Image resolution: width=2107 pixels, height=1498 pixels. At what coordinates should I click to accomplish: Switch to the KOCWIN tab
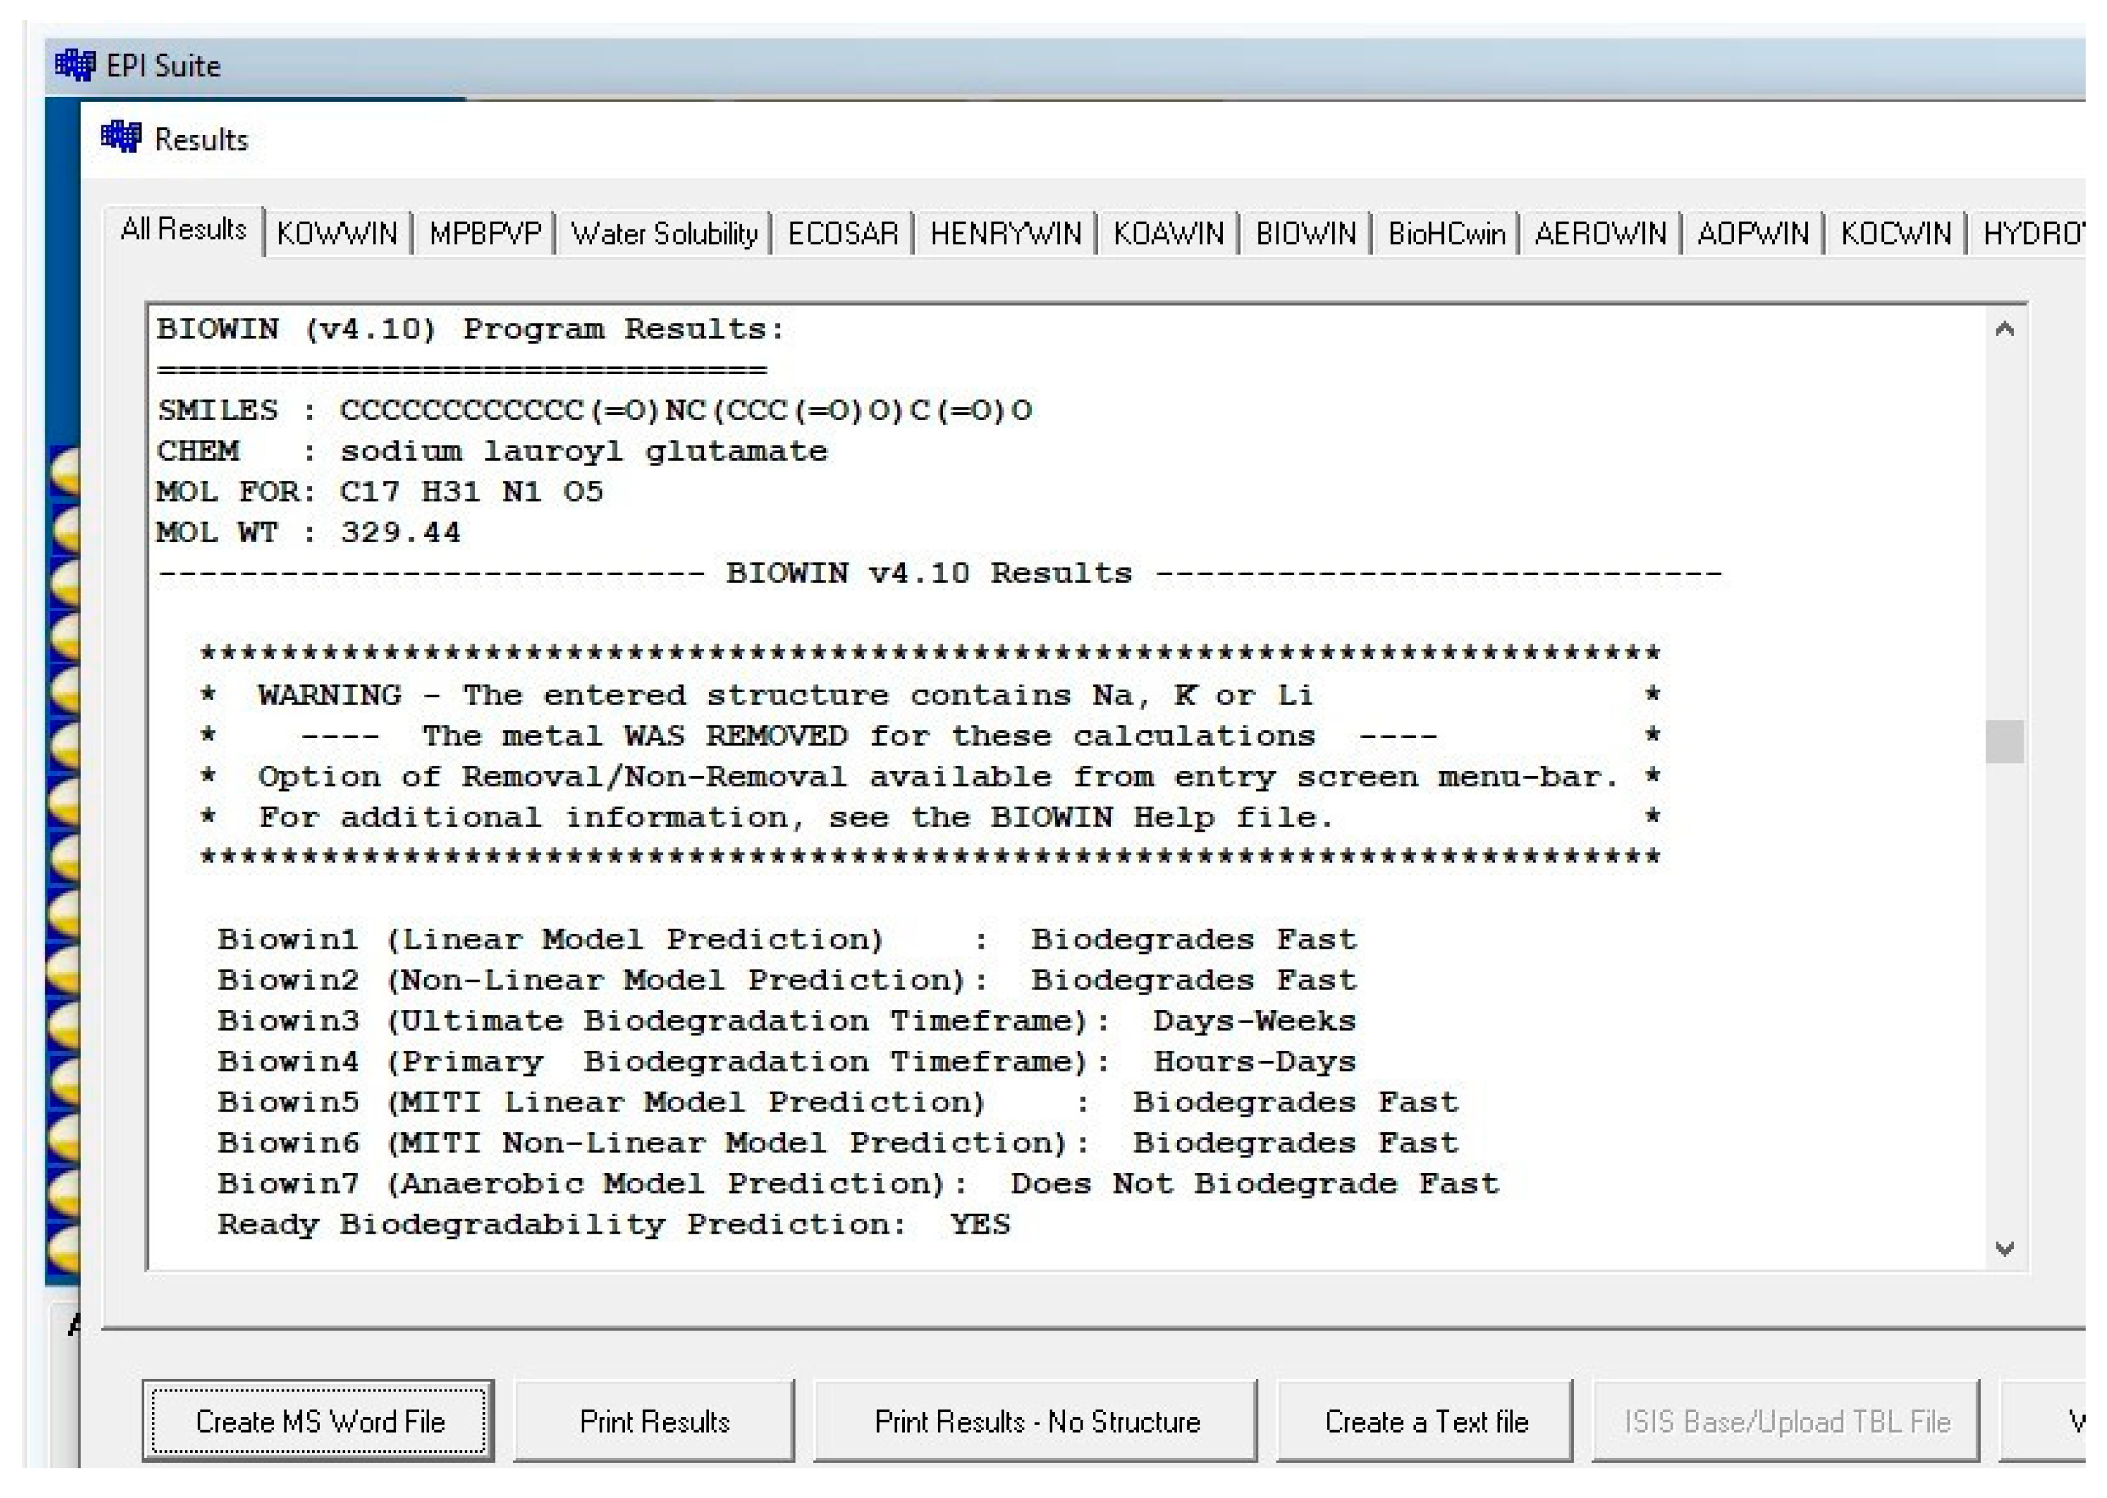click(x=1896, y=233)
